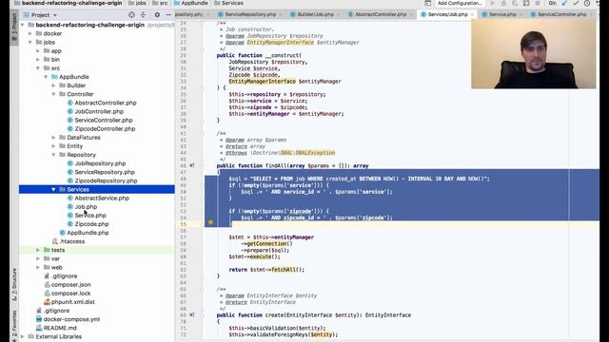Screen dimensions: 609x342
Task: Expand the docker folder
Action: pyautogui.click(x=30, y=34)
